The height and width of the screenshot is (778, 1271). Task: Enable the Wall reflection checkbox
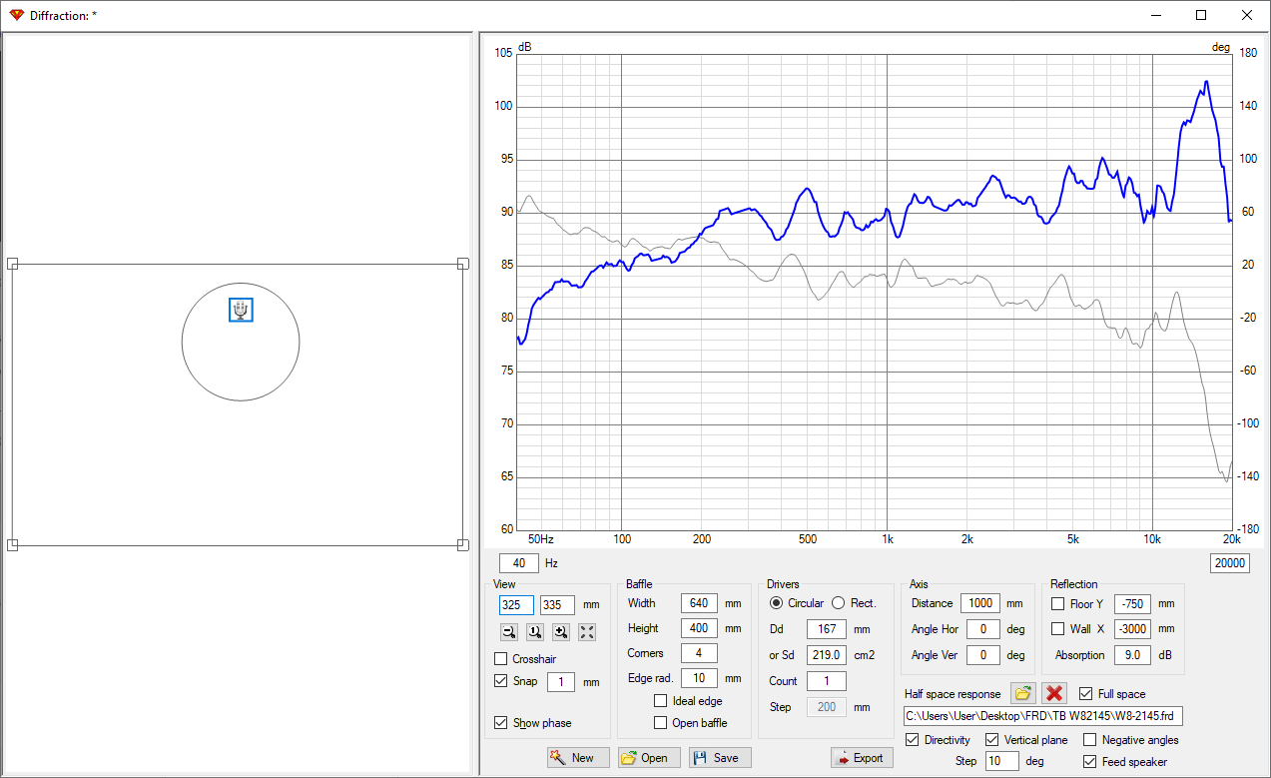(x=1058, y=629)
